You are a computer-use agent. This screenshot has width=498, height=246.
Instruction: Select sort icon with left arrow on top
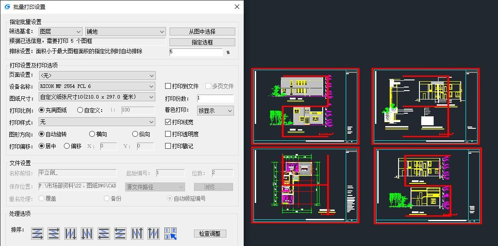tap(120, 234)
